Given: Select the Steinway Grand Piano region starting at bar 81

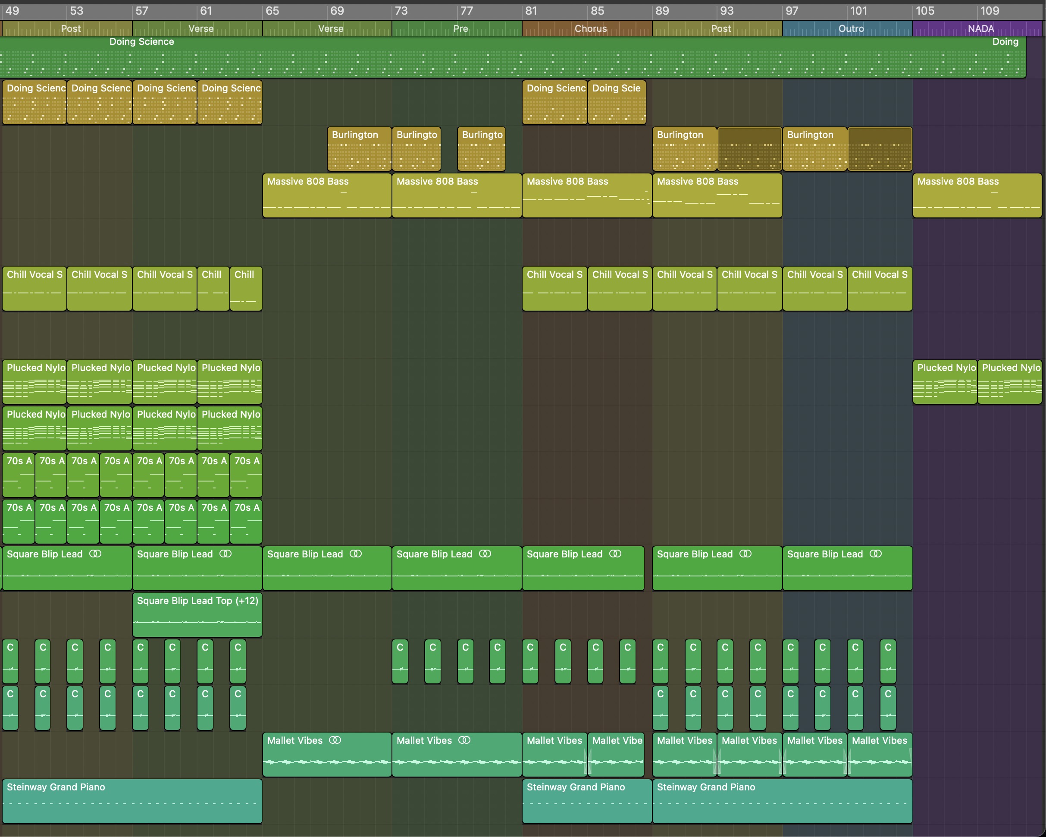Looking at the screenshot, I should point(587,801).
